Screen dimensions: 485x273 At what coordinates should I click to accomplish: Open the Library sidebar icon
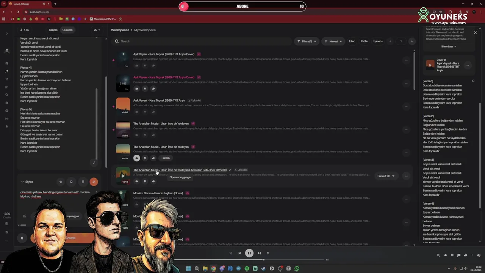[7, 87]
